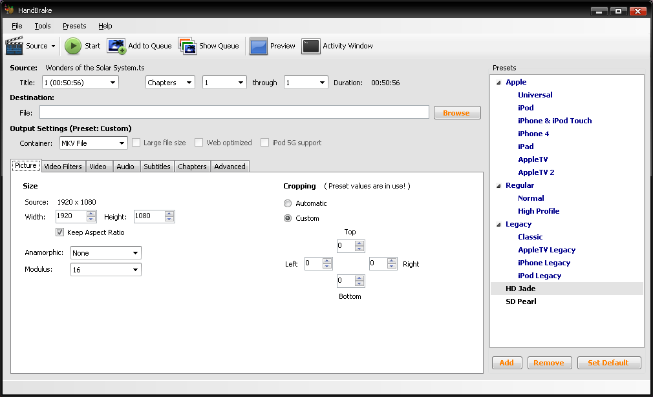This screenshot has height=397, width=653.
Task: Enable the Web optimized checkbox
Action: tap(198, 143)
